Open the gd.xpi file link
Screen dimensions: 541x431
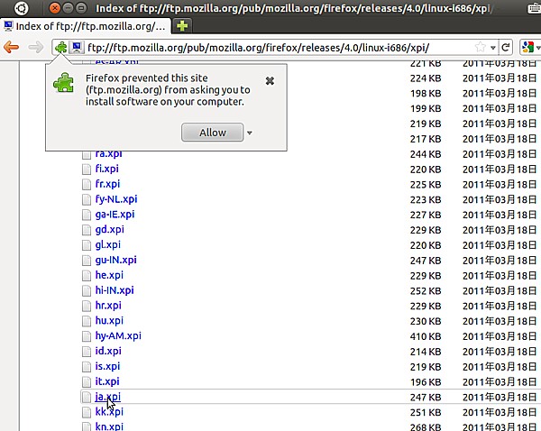click(110, 229)
